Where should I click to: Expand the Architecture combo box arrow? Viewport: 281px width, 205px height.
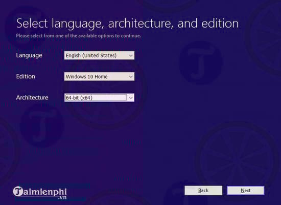(x=131, y=98)
